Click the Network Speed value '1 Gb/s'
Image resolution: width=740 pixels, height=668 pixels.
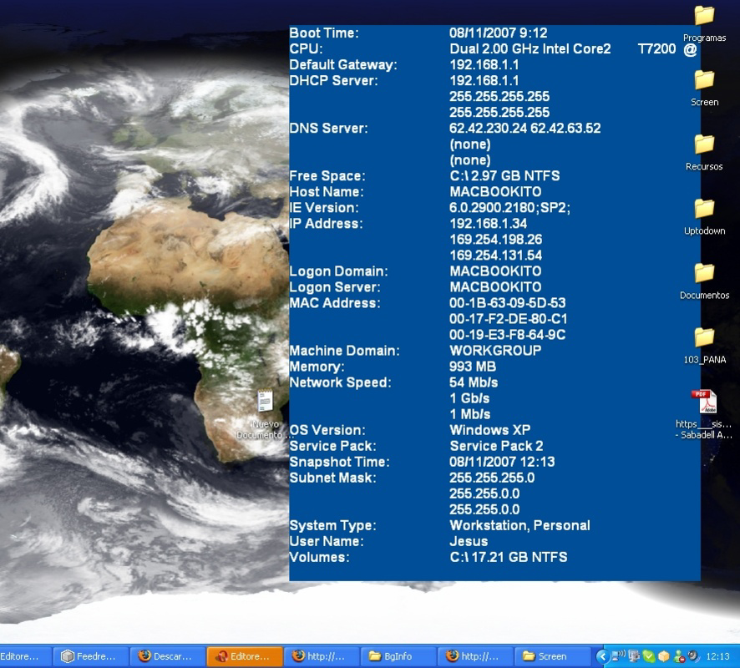pyautogui.click(x=469, y=398)
